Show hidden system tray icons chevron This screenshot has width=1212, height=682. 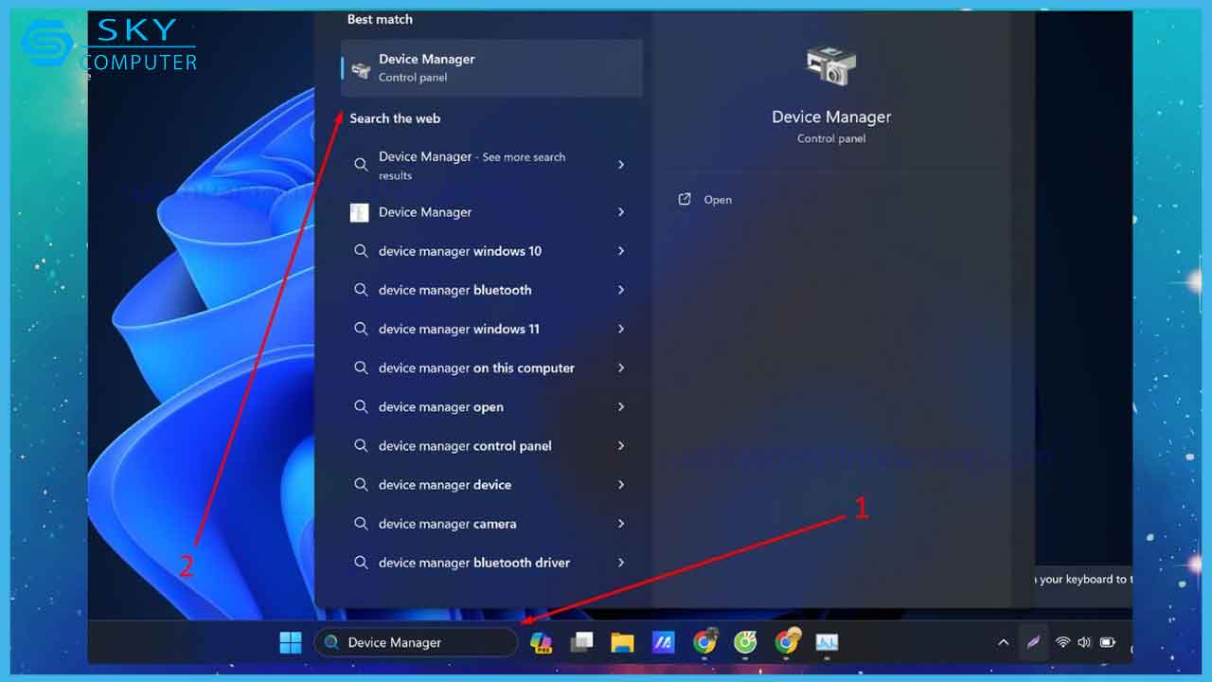pyautogui.click(x=1004, y=642)
